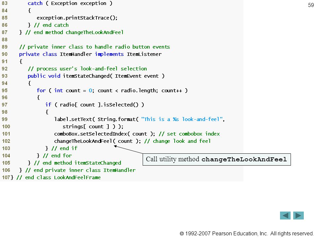This screenshot has height=238, width=317.
Task: Click comment 'end private inner class ItemHandler'
Action: tap(80, 170)
